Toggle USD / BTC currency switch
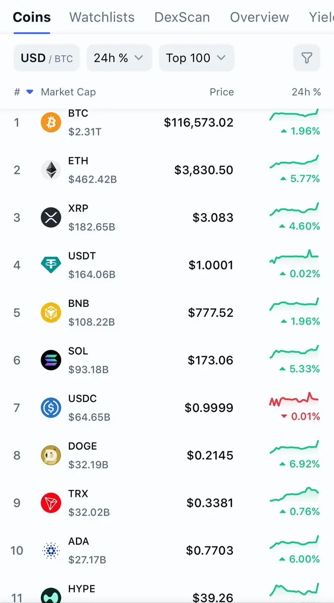334x603 pixels. (x=47, y=58)
